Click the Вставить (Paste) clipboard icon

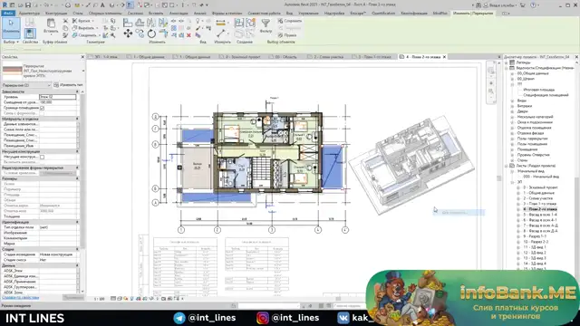point(51,25)
